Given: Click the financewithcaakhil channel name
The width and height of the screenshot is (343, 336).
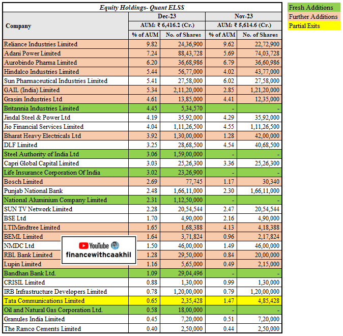Looking at the screenshot, I should (98, 255).
